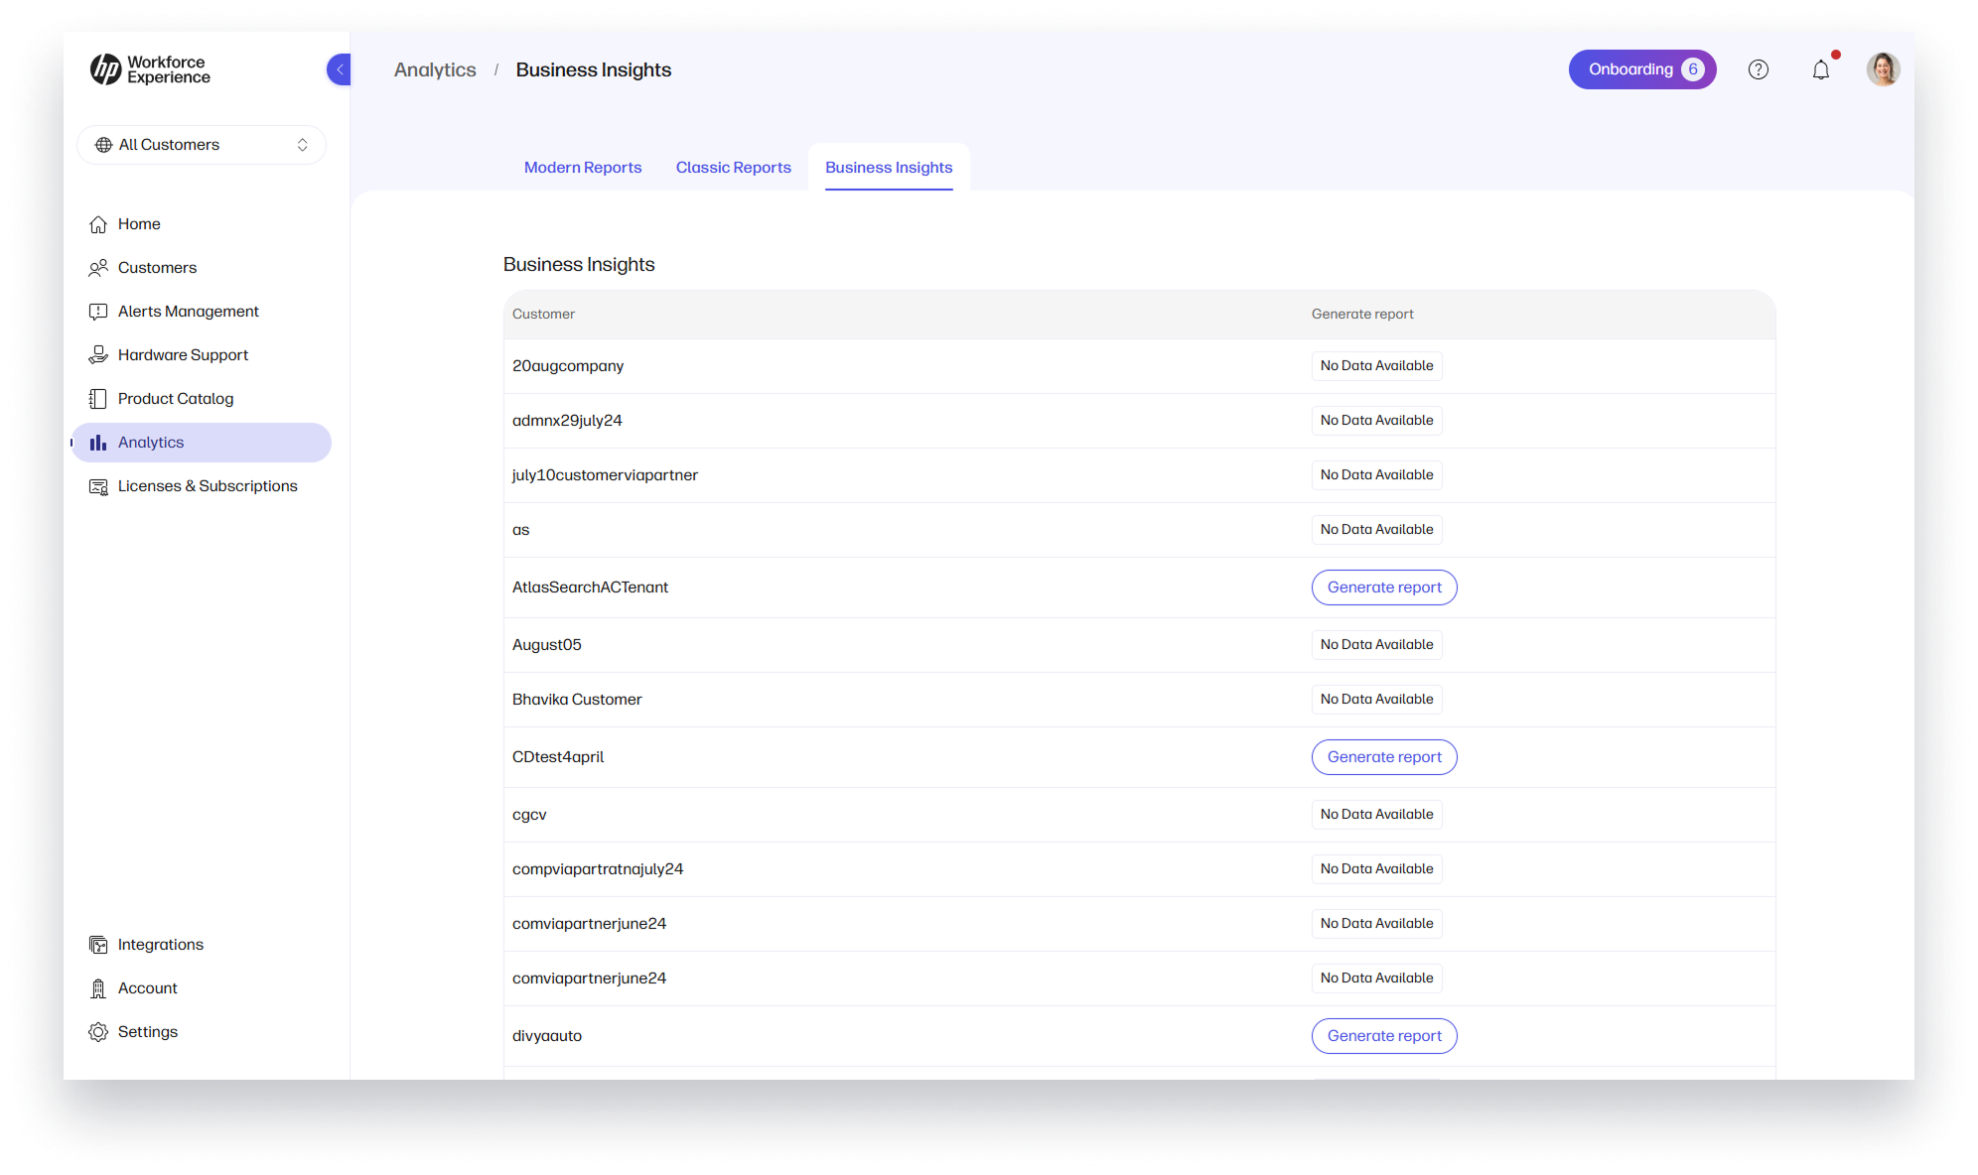This screenshot has height=1175, width=1978.
Task: Open the Analytics breadcrumb link
Action: tap(435, 69)
